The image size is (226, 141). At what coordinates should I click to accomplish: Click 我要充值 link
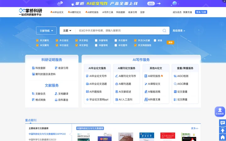(187, 12)
